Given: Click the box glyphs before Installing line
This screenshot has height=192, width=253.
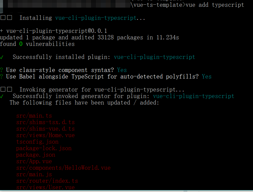Looking at the screenshot, I should click(6, 18).
